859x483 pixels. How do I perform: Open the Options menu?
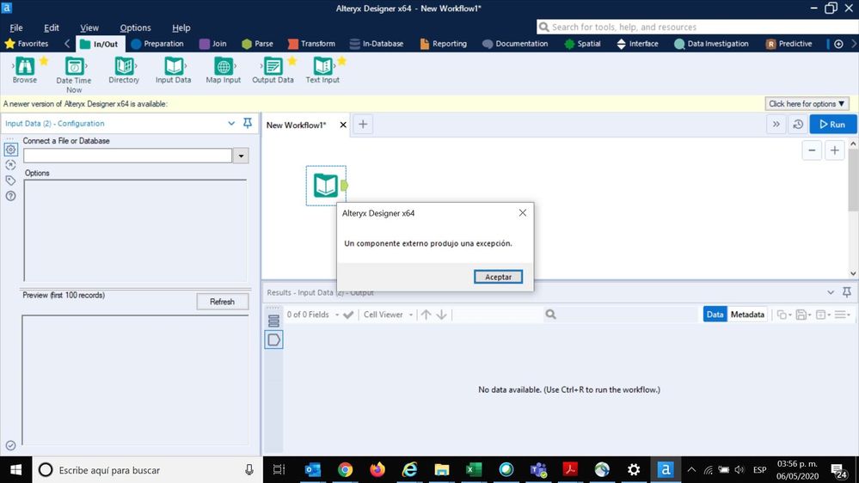pyautogui.click(x=135, y=28)
